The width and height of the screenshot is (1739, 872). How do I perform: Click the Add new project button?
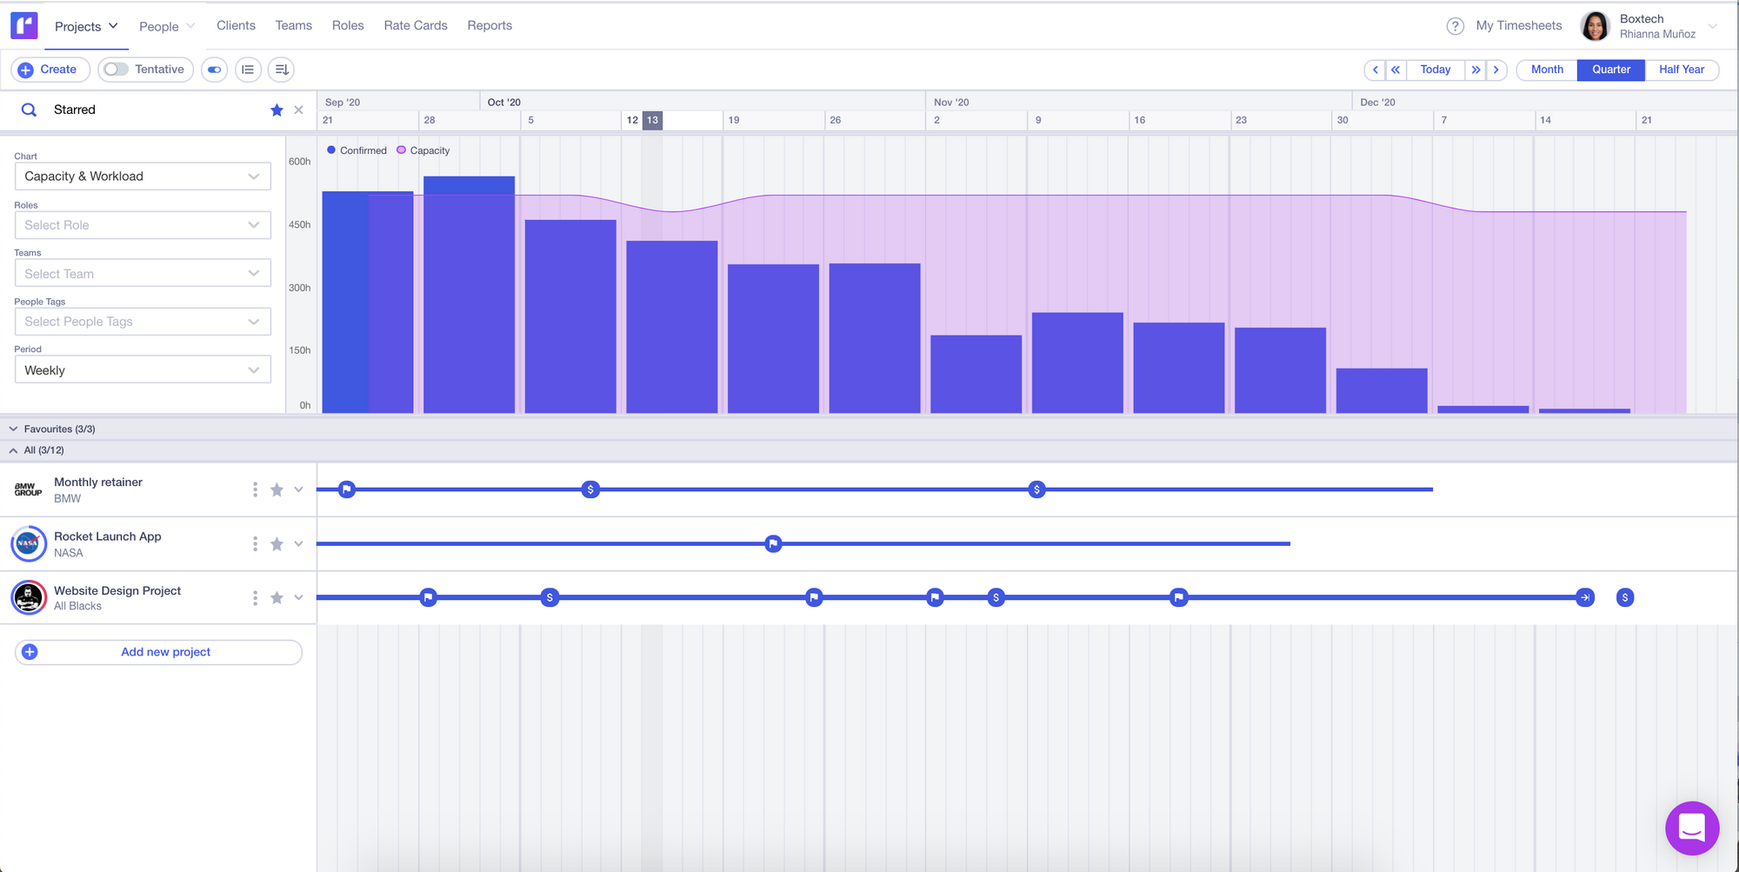coord(158,652)
